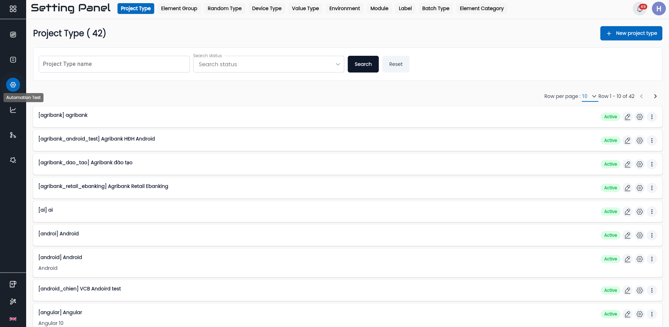Viewport: 669px width, 327px height.
Task: Click the New project type button
Action: 631,33
